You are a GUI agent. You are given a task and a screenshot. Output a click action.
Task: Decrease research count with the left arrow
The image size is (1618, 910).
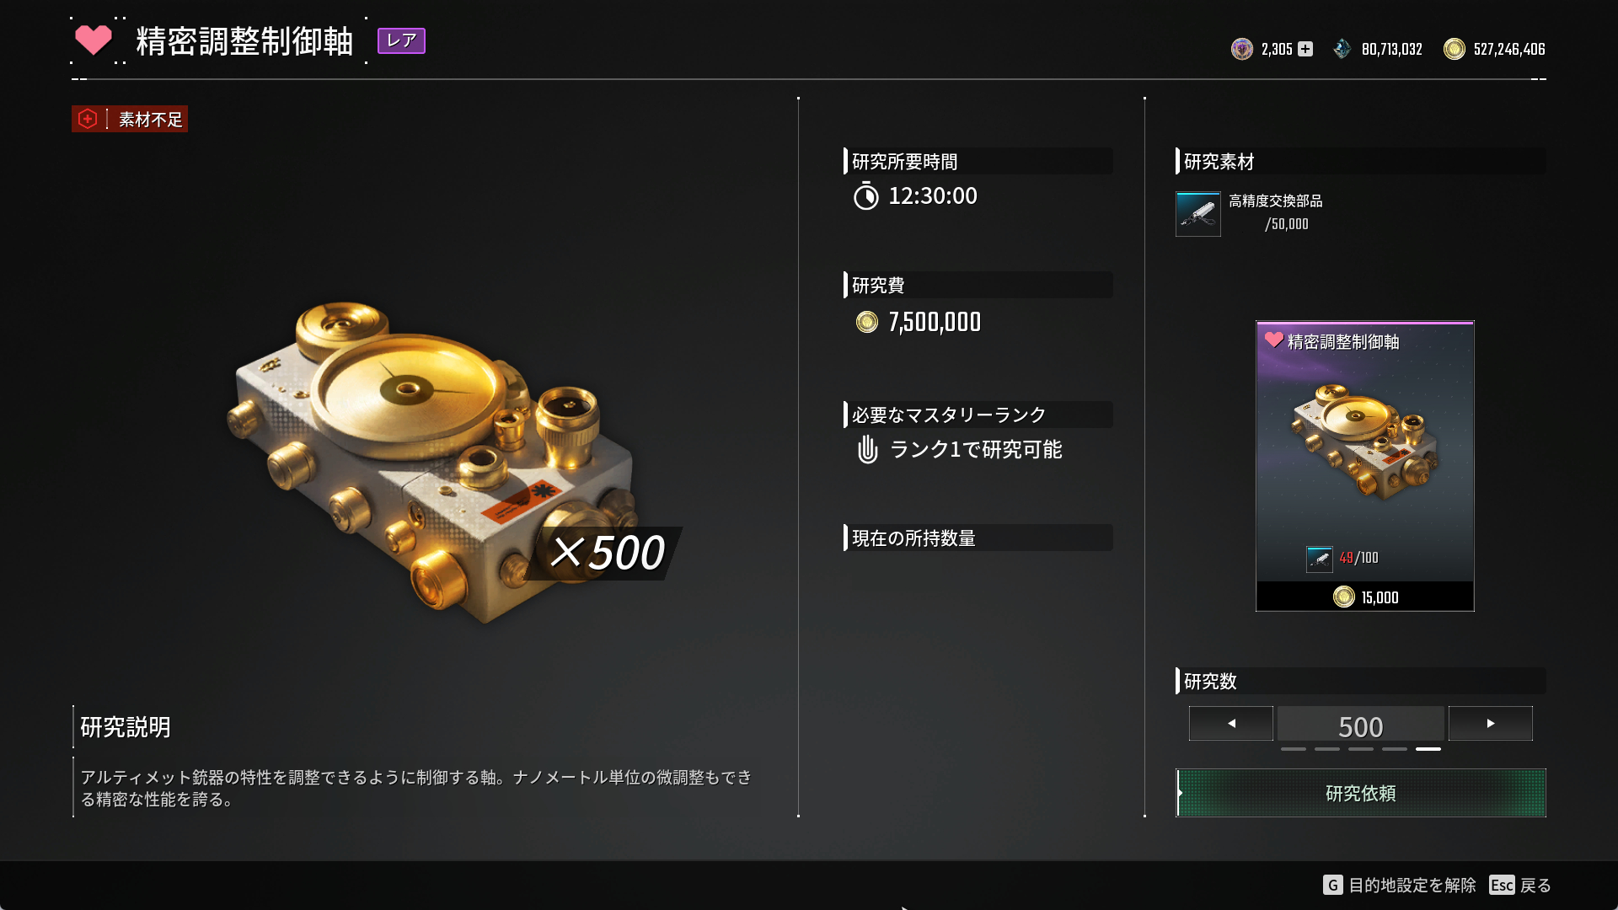1230,723
